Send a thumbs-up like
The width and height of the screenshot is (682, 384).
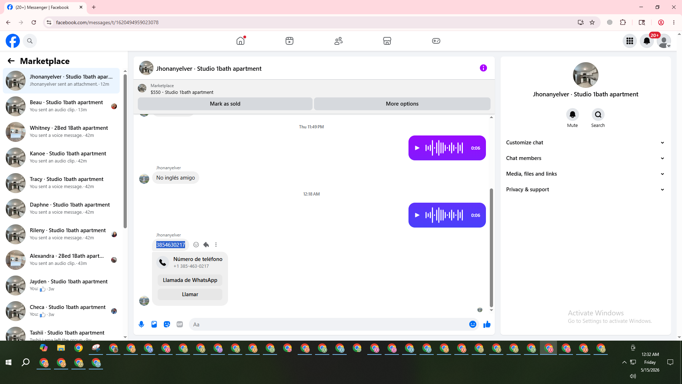click(487, 324)
